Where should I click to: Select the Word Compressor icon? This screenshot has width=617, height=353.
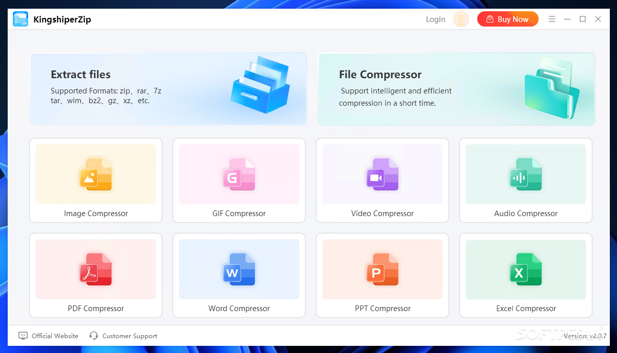coord(239,269)
